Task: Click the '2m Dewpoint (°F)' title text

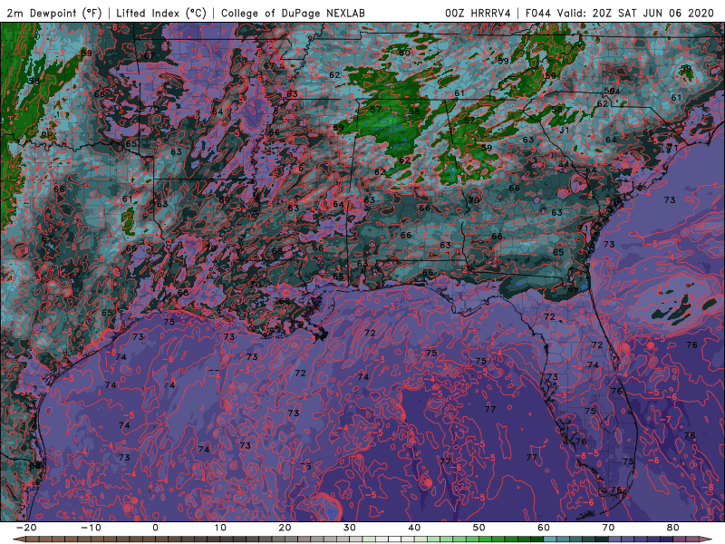Action: point(54,13)
